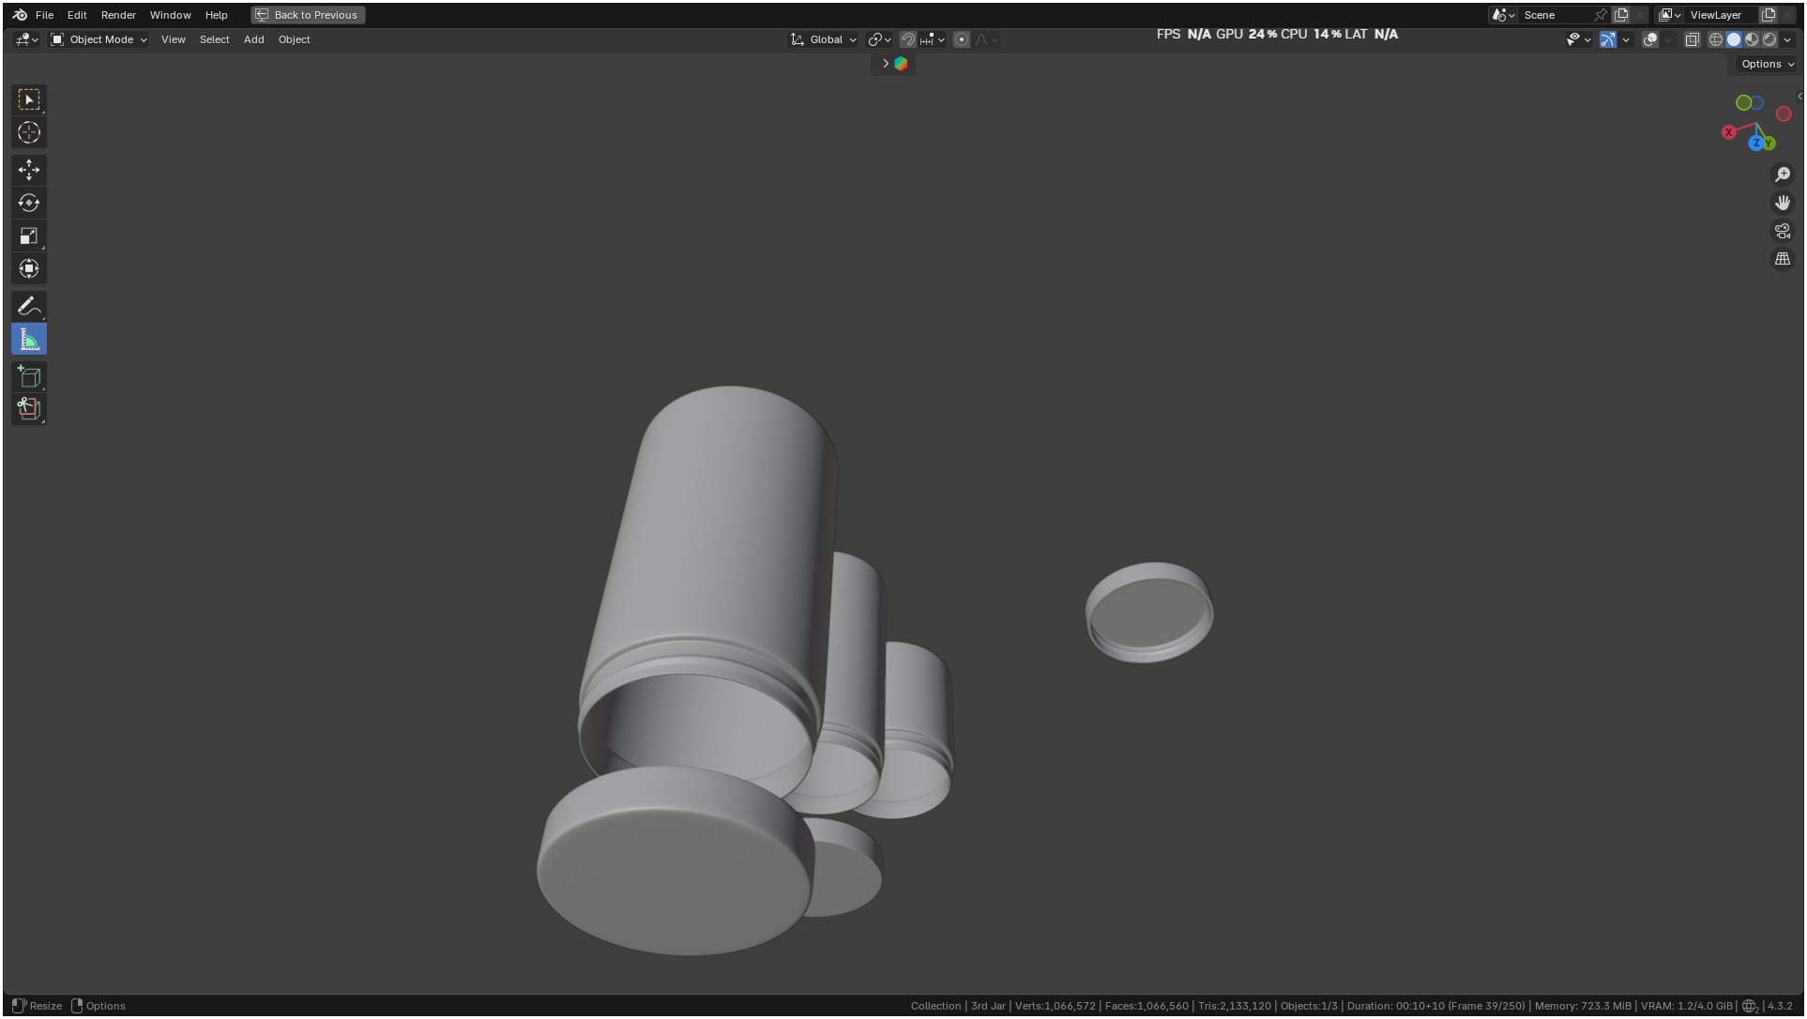Screen dimensions: 1807x1019
Task: Select the Select Box tool
Action: point(29,99)
